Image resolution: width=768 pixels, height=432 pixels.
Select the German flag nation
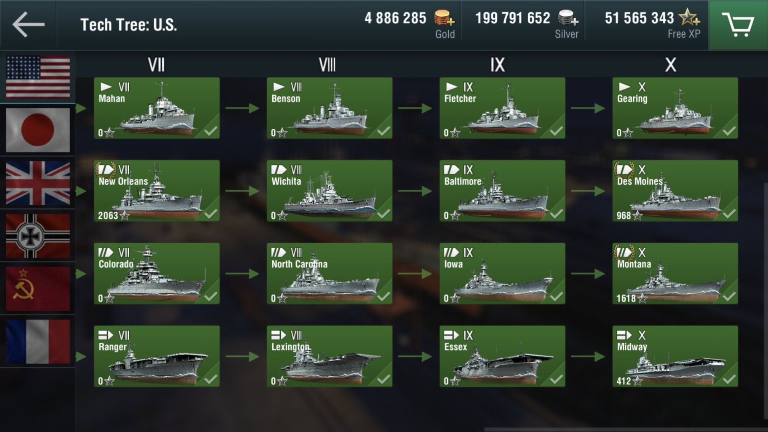(38, 236)
